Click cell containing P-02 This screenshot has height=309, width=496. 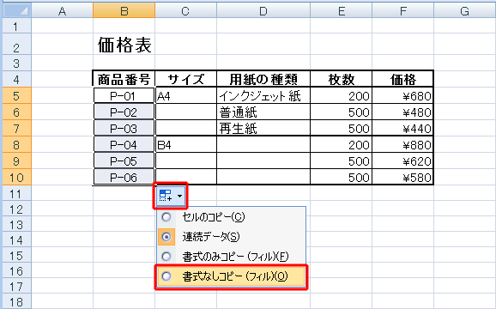124,112
